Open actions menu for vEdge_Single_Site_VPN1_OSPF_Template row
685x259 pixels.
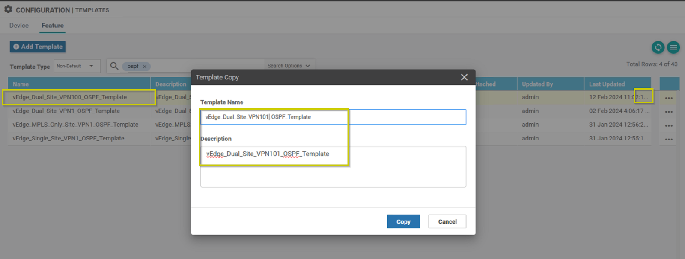pyautogui.click(x=669, y=139)
